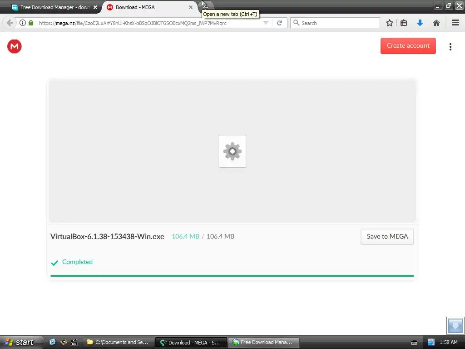Click the green 106.4 MB downloaded size
This screenshot has width=465, height=349.
coord(185,236)
